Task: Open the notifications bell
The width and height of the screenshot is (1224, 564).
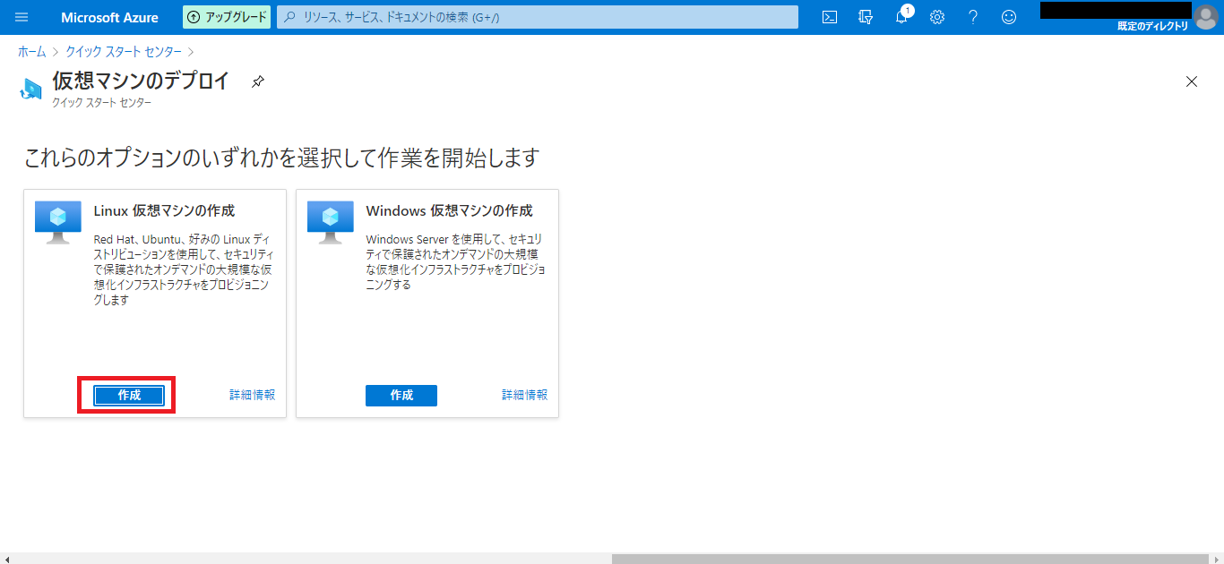Action: tap(902, 16)
